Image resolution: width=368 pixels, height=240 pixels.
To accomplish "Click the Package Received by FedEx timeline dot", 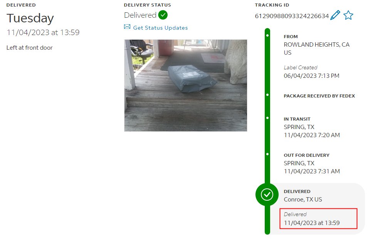I will pyautogui.click(x=267, y=95).
